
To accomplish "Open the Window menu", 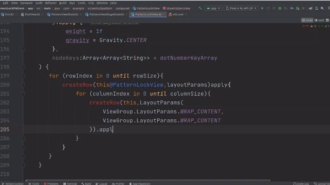I will click(x=102, y=3).
